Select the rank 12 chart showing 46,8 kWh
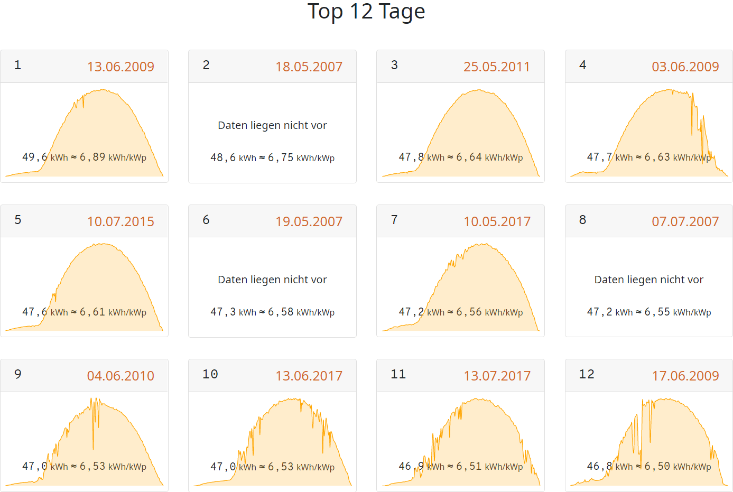 click(649, 442)
